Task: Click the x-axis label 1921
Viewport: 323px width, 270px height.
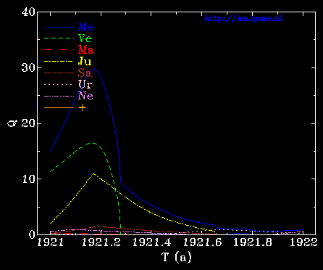Action: click(x=50, y=242)
